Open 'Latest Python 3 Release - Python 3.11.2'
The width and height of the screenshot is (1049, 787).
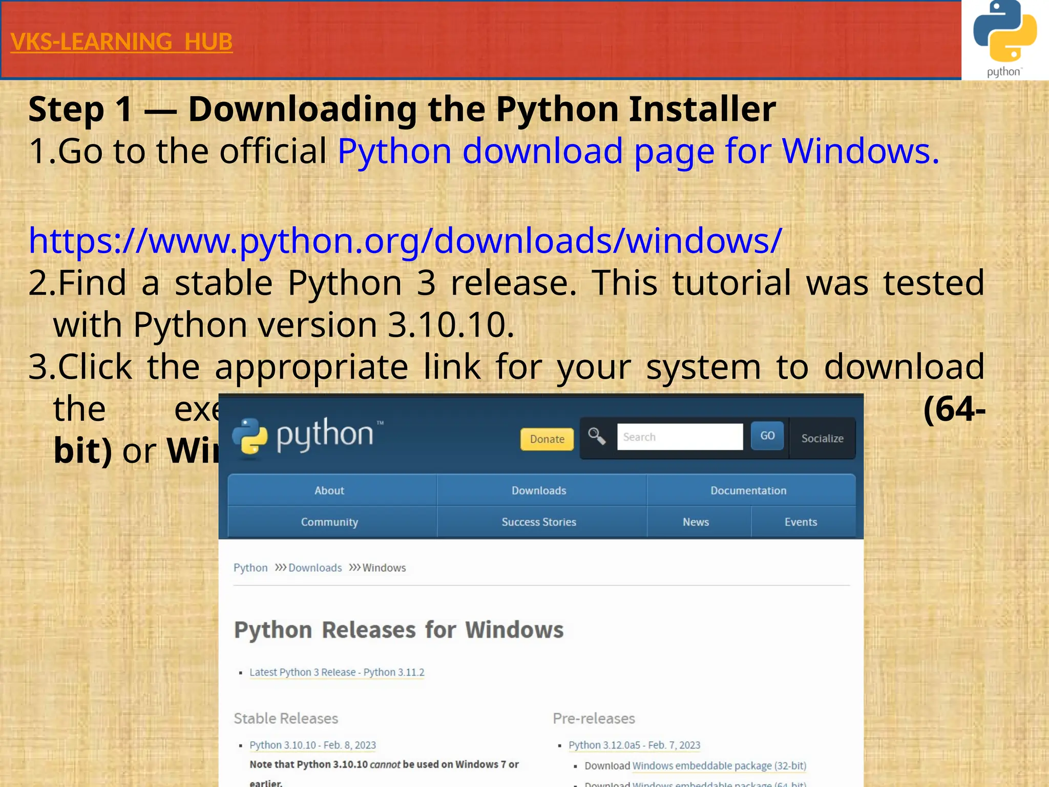(337, 672)
